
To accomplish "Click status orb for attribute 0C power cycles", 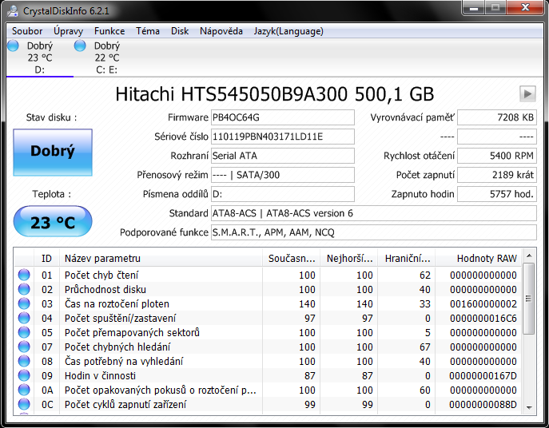I will [24, 405].
